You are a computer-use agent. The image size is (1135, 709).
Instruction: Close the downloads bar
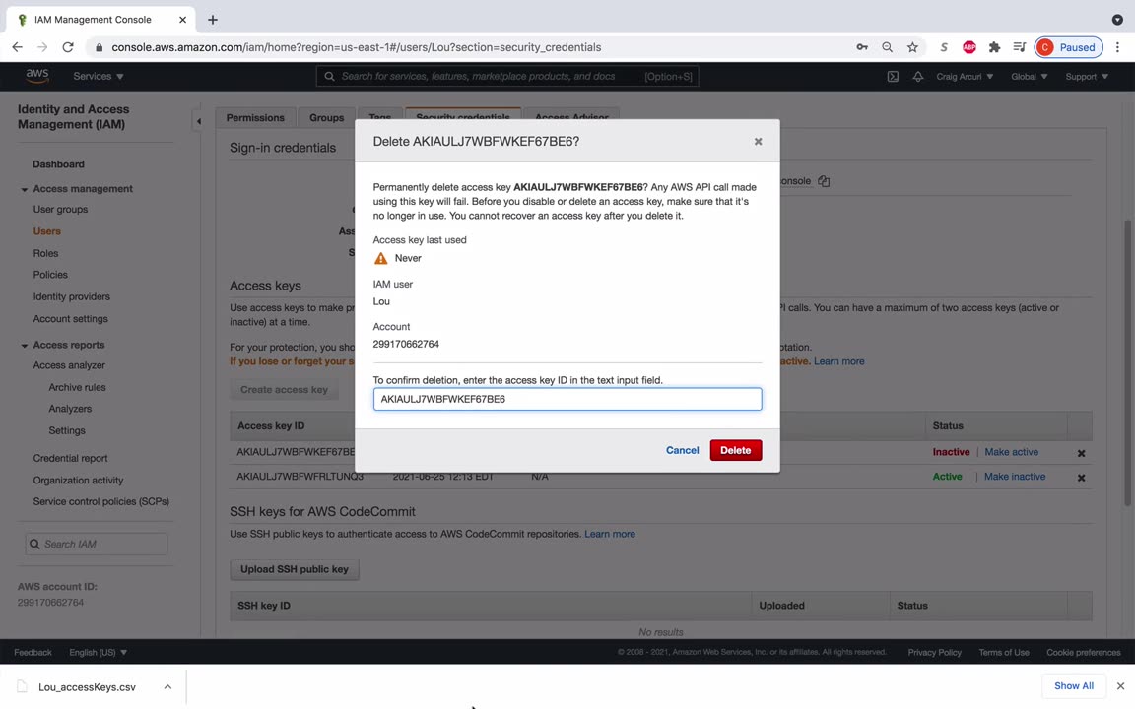pos(1120,685)
